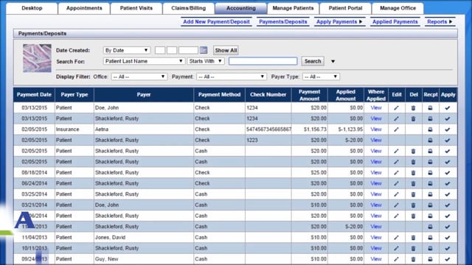
Task: Click the search text input field
Action: 263,61
